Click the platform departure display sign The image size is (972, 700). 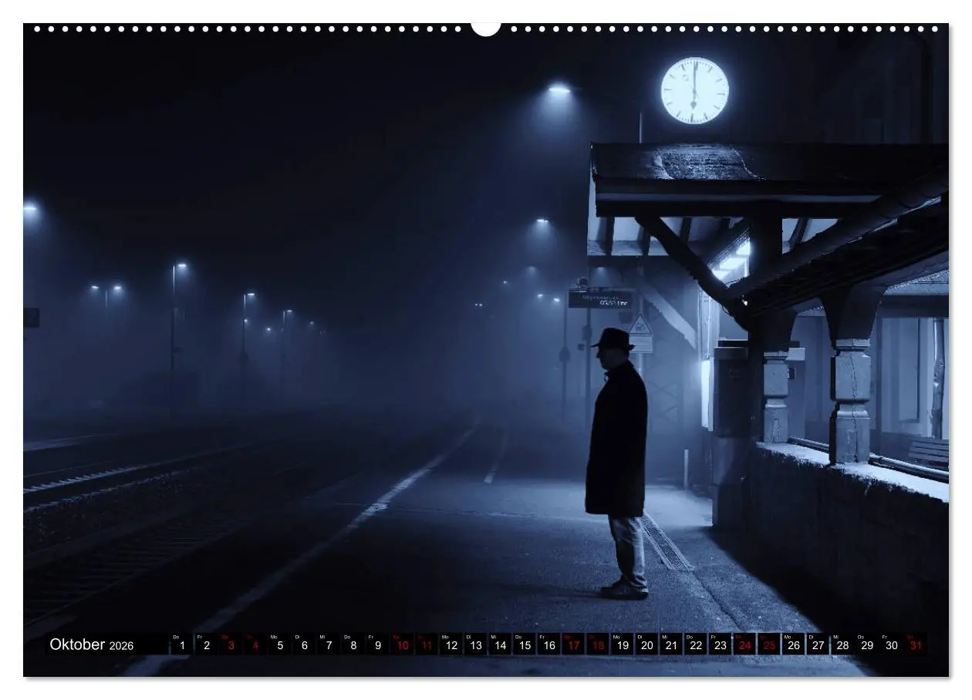tap(600, 299)
